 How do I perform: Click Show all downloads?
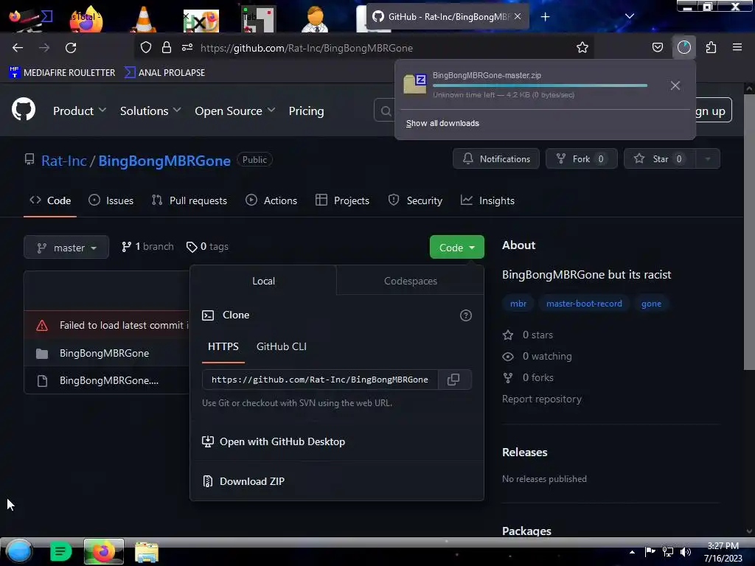click(442, 123)
